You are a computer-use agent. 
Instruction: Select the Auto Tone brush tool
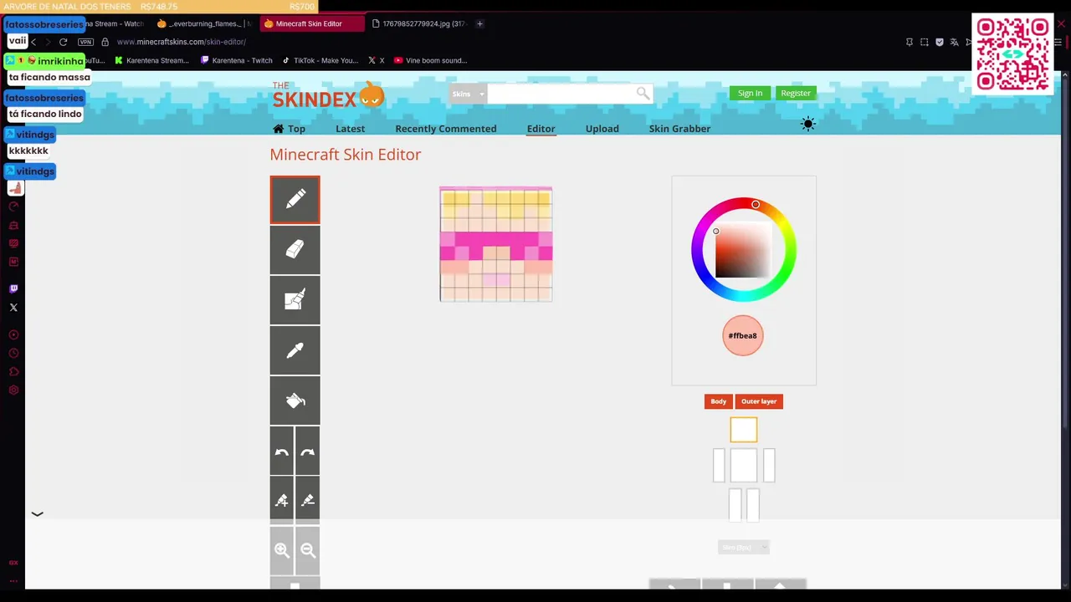coord(295,299)
